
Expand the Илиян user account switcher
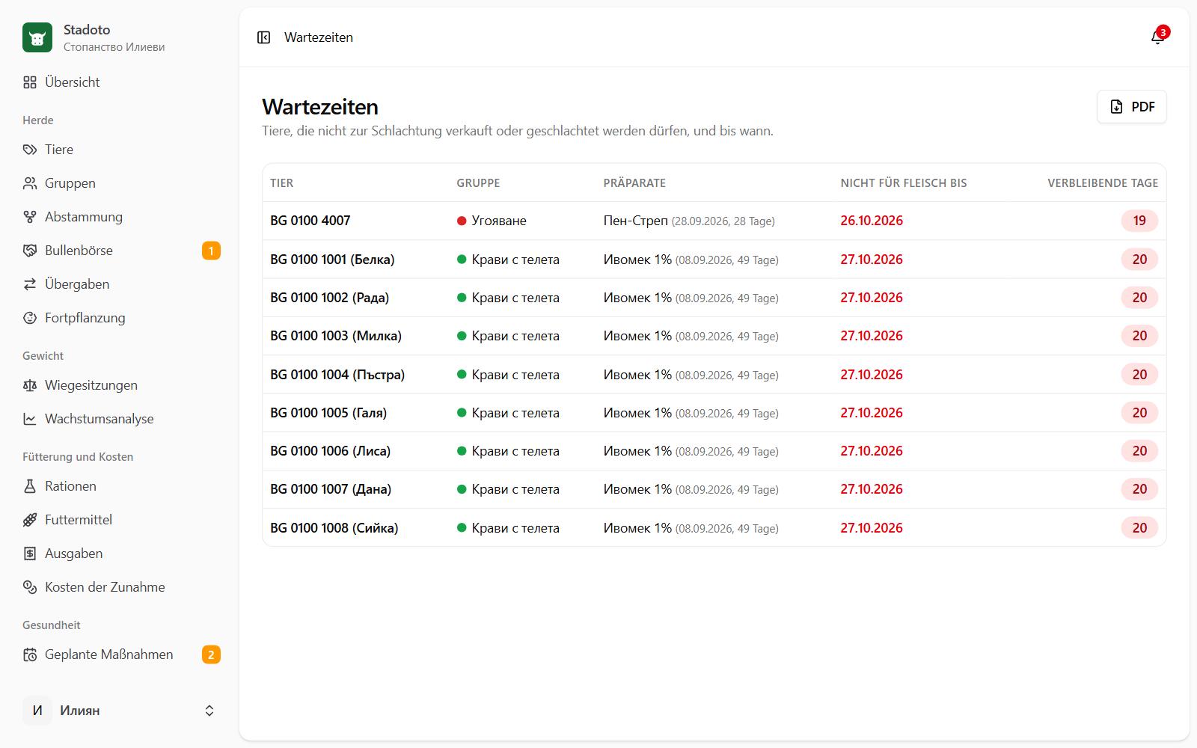point(120,711)
